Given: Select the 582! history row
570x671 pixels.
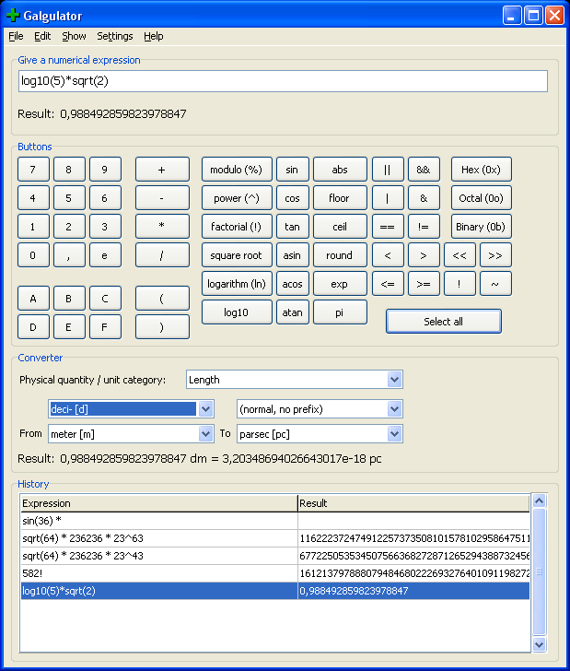Looking at the screenshot, I should click(x=158, y=573).
